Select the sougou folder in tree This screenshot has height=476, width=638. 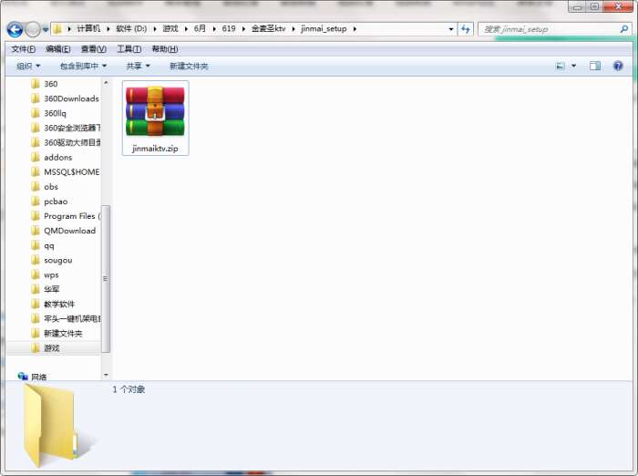point(58,260)
